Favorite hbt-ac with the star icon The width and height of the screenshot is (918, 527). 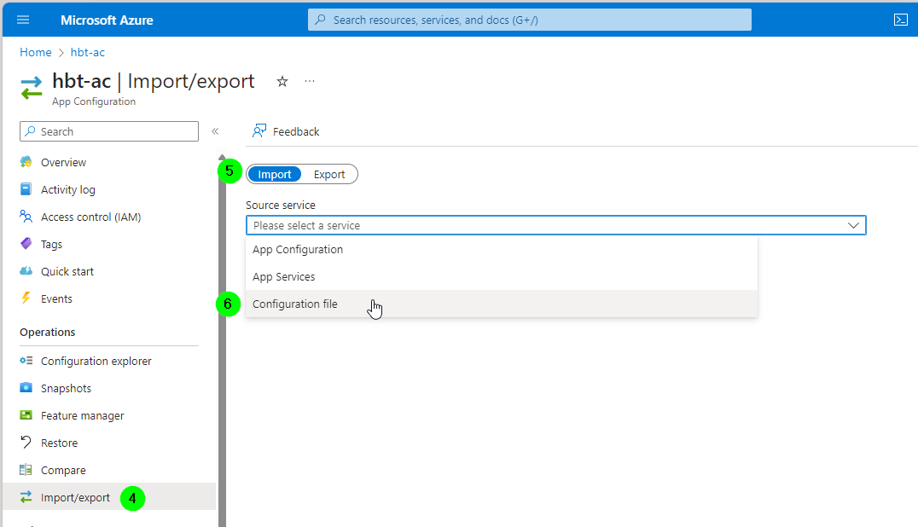click(x=282, y=81)
